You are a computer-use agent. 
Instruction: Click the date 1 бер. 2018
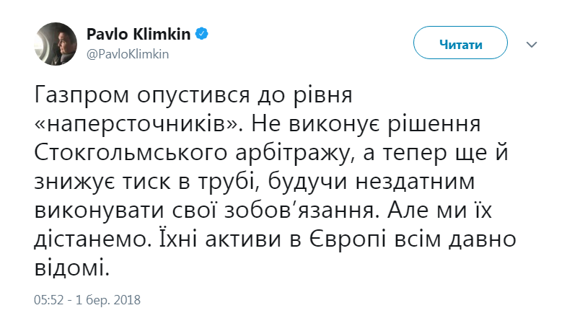click(x=109, y=298)
